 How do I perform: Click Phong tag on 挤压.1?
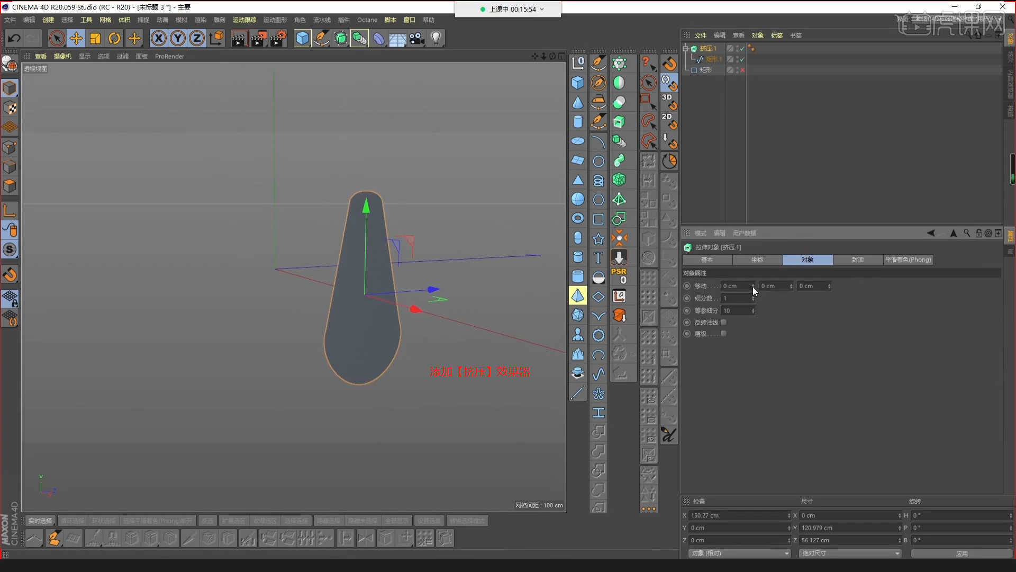[751, 48]
